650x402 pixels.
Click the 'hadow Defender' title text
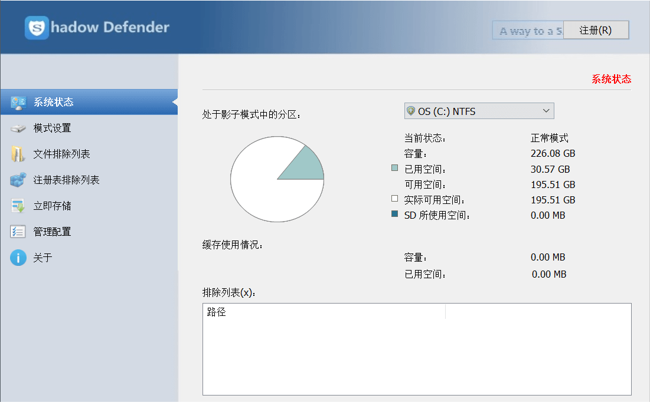[110, 27]
